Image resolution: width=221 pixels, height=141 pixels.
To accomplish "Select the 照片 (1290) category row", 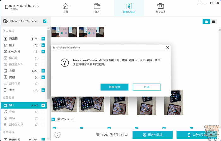I will click(x=24, y=106).
